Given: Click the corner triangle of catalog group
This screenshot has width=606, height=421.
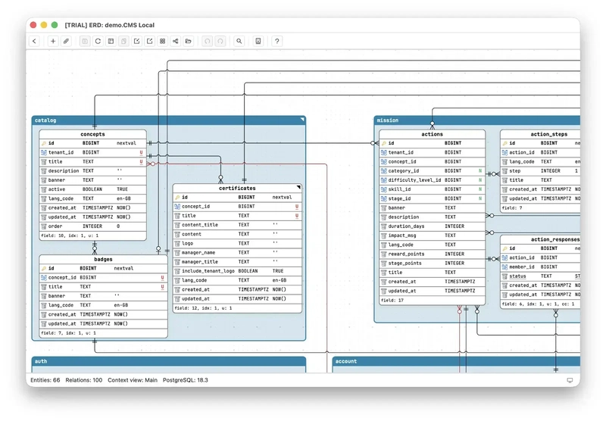Looking at the screenshot, I should [302, 120].
